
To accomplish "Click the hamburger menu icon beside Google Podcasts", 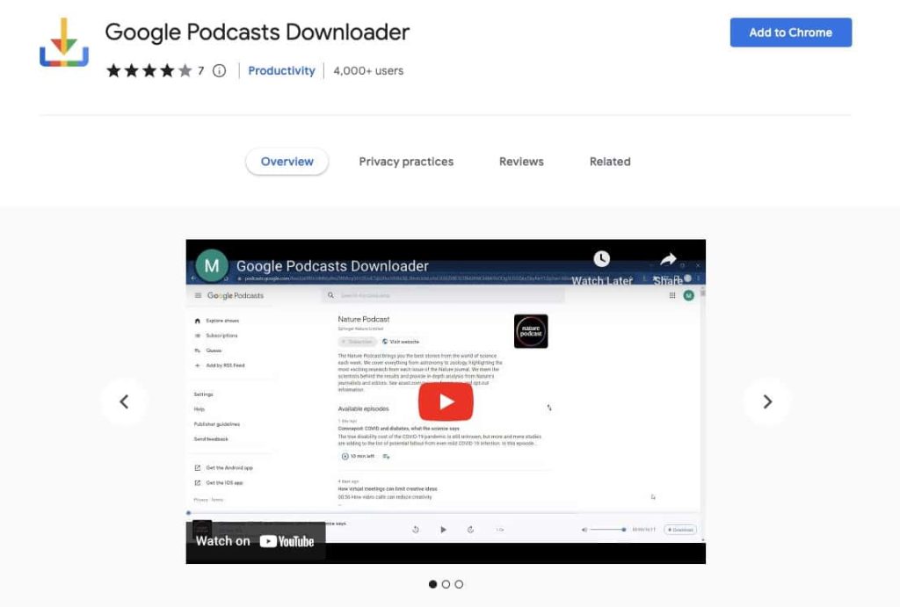I will click(197, 295).
